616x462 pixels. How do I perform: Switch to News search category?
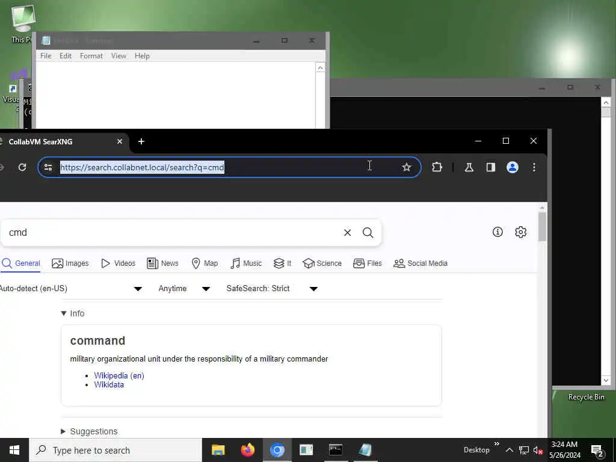(162, 263)
